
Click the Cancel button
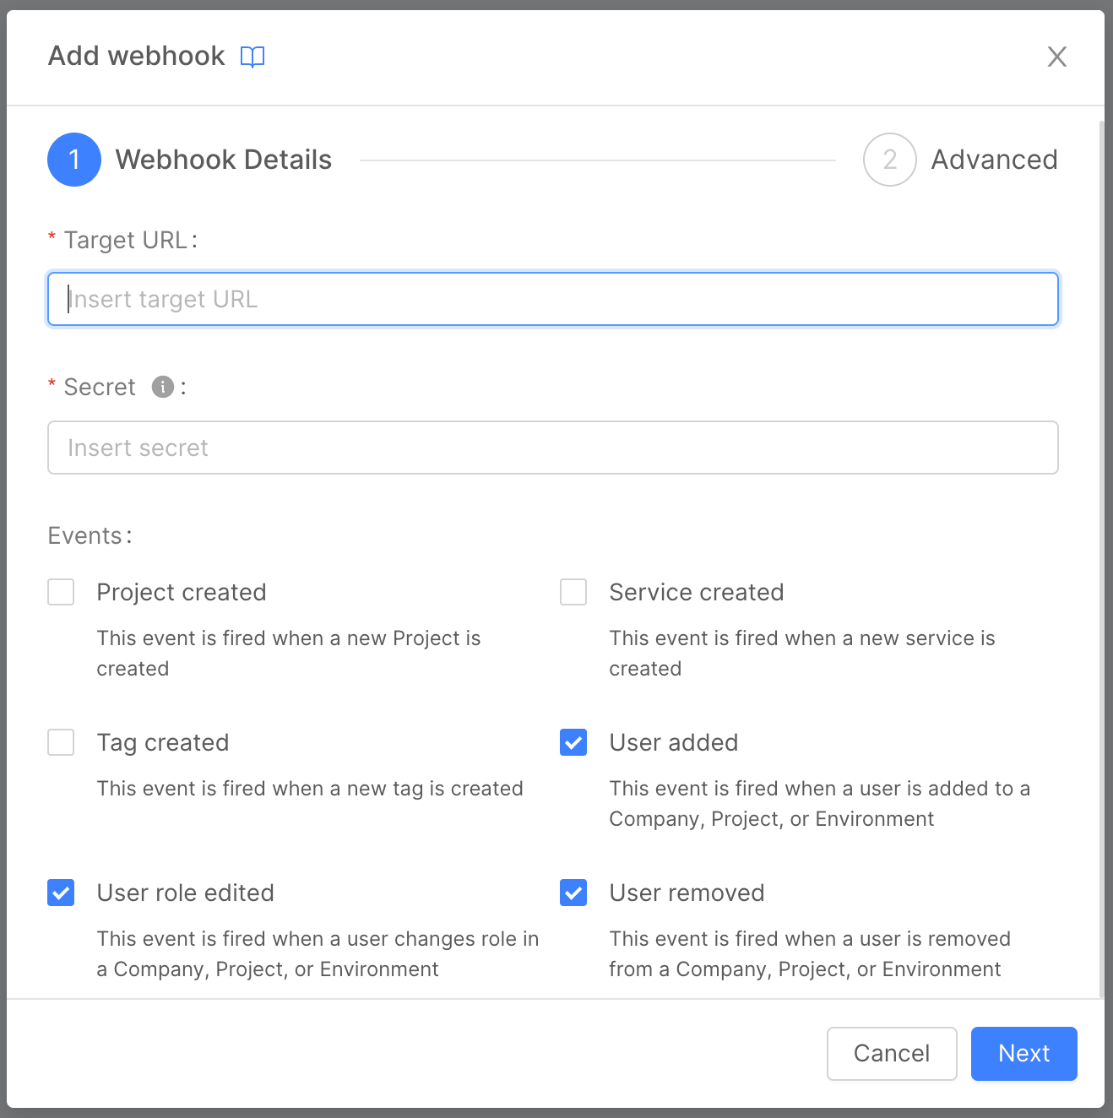click(x=892, y=1053)
